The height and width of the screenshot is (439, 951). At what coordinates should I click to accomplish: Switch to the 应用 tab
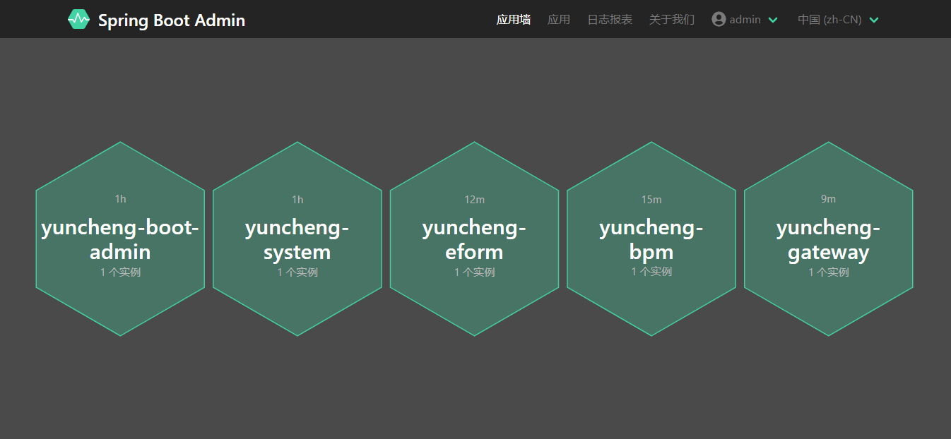point(559,19)
